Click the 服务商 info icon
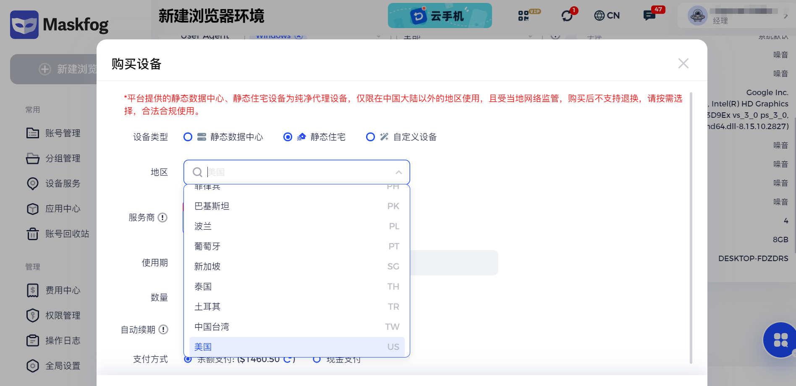The width and height of the screenshot is (796, 386). 162,218
